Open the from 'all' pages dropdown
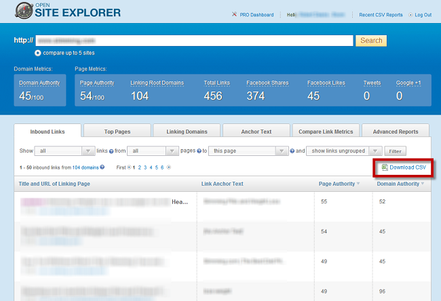The height and width of the screenshot is (301, 441). (x=153, y=151)
